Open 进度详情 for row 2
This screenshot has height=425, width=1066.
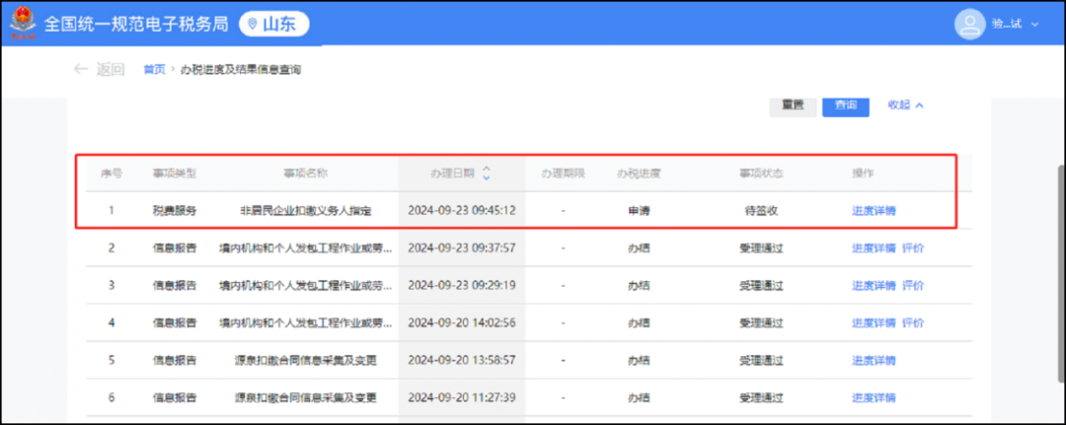coord(874,248)
